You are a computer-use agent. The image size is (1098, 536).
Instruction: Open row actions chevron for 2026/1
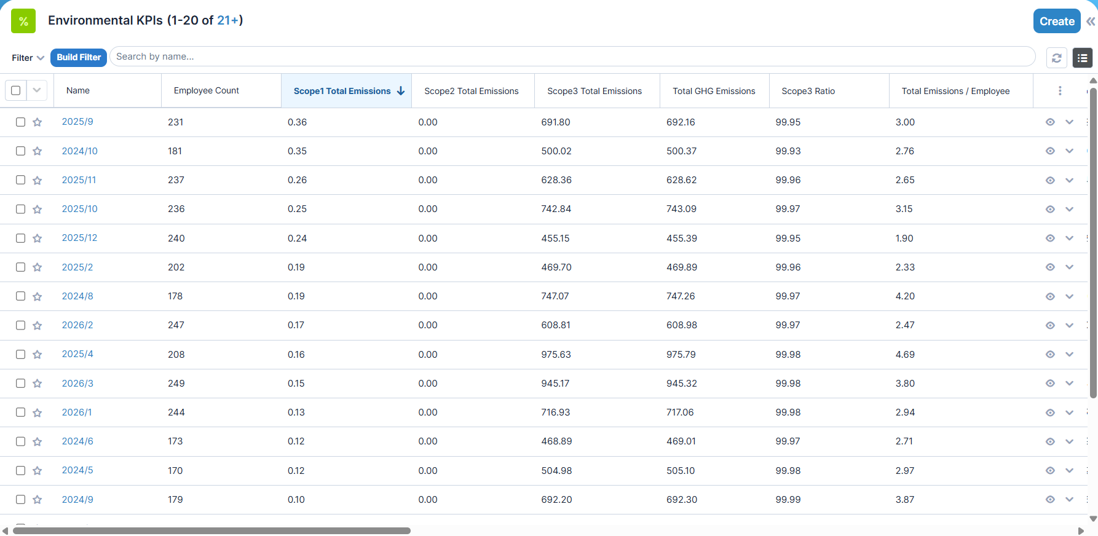tap(1069, 412)
